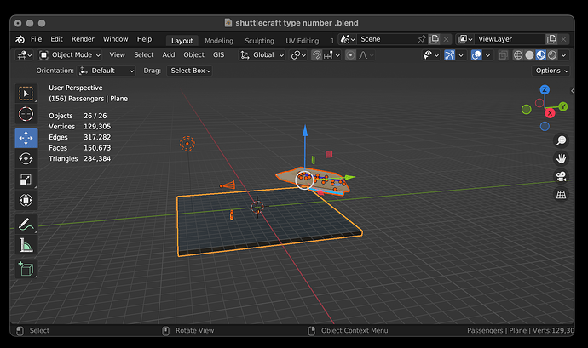Open the viewport Add menu
588x348 pixels.
169,55
